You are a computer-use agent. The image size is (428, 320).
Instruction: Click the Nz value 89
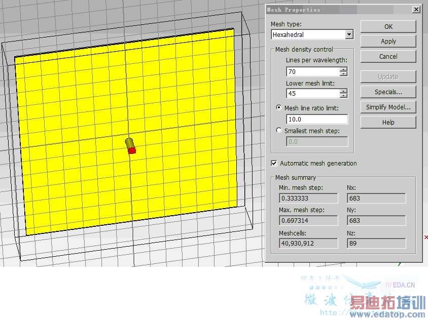(376, 243)
